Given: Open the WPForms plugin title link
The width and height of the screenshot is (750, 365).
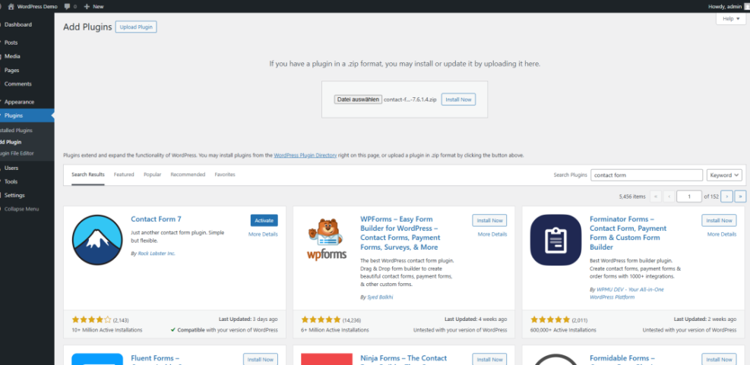Looking at the screenshot, I should pyautogui.click(x=400, y=233).
